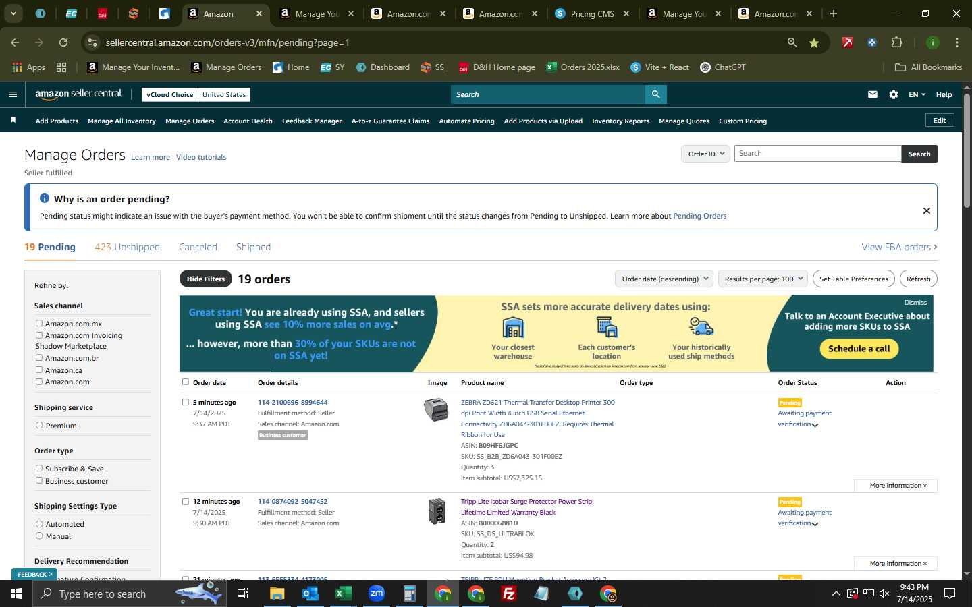Open the Seller Central hamburger menu
Viewport: 972px width, 607px height.
[x=12, y=94]
